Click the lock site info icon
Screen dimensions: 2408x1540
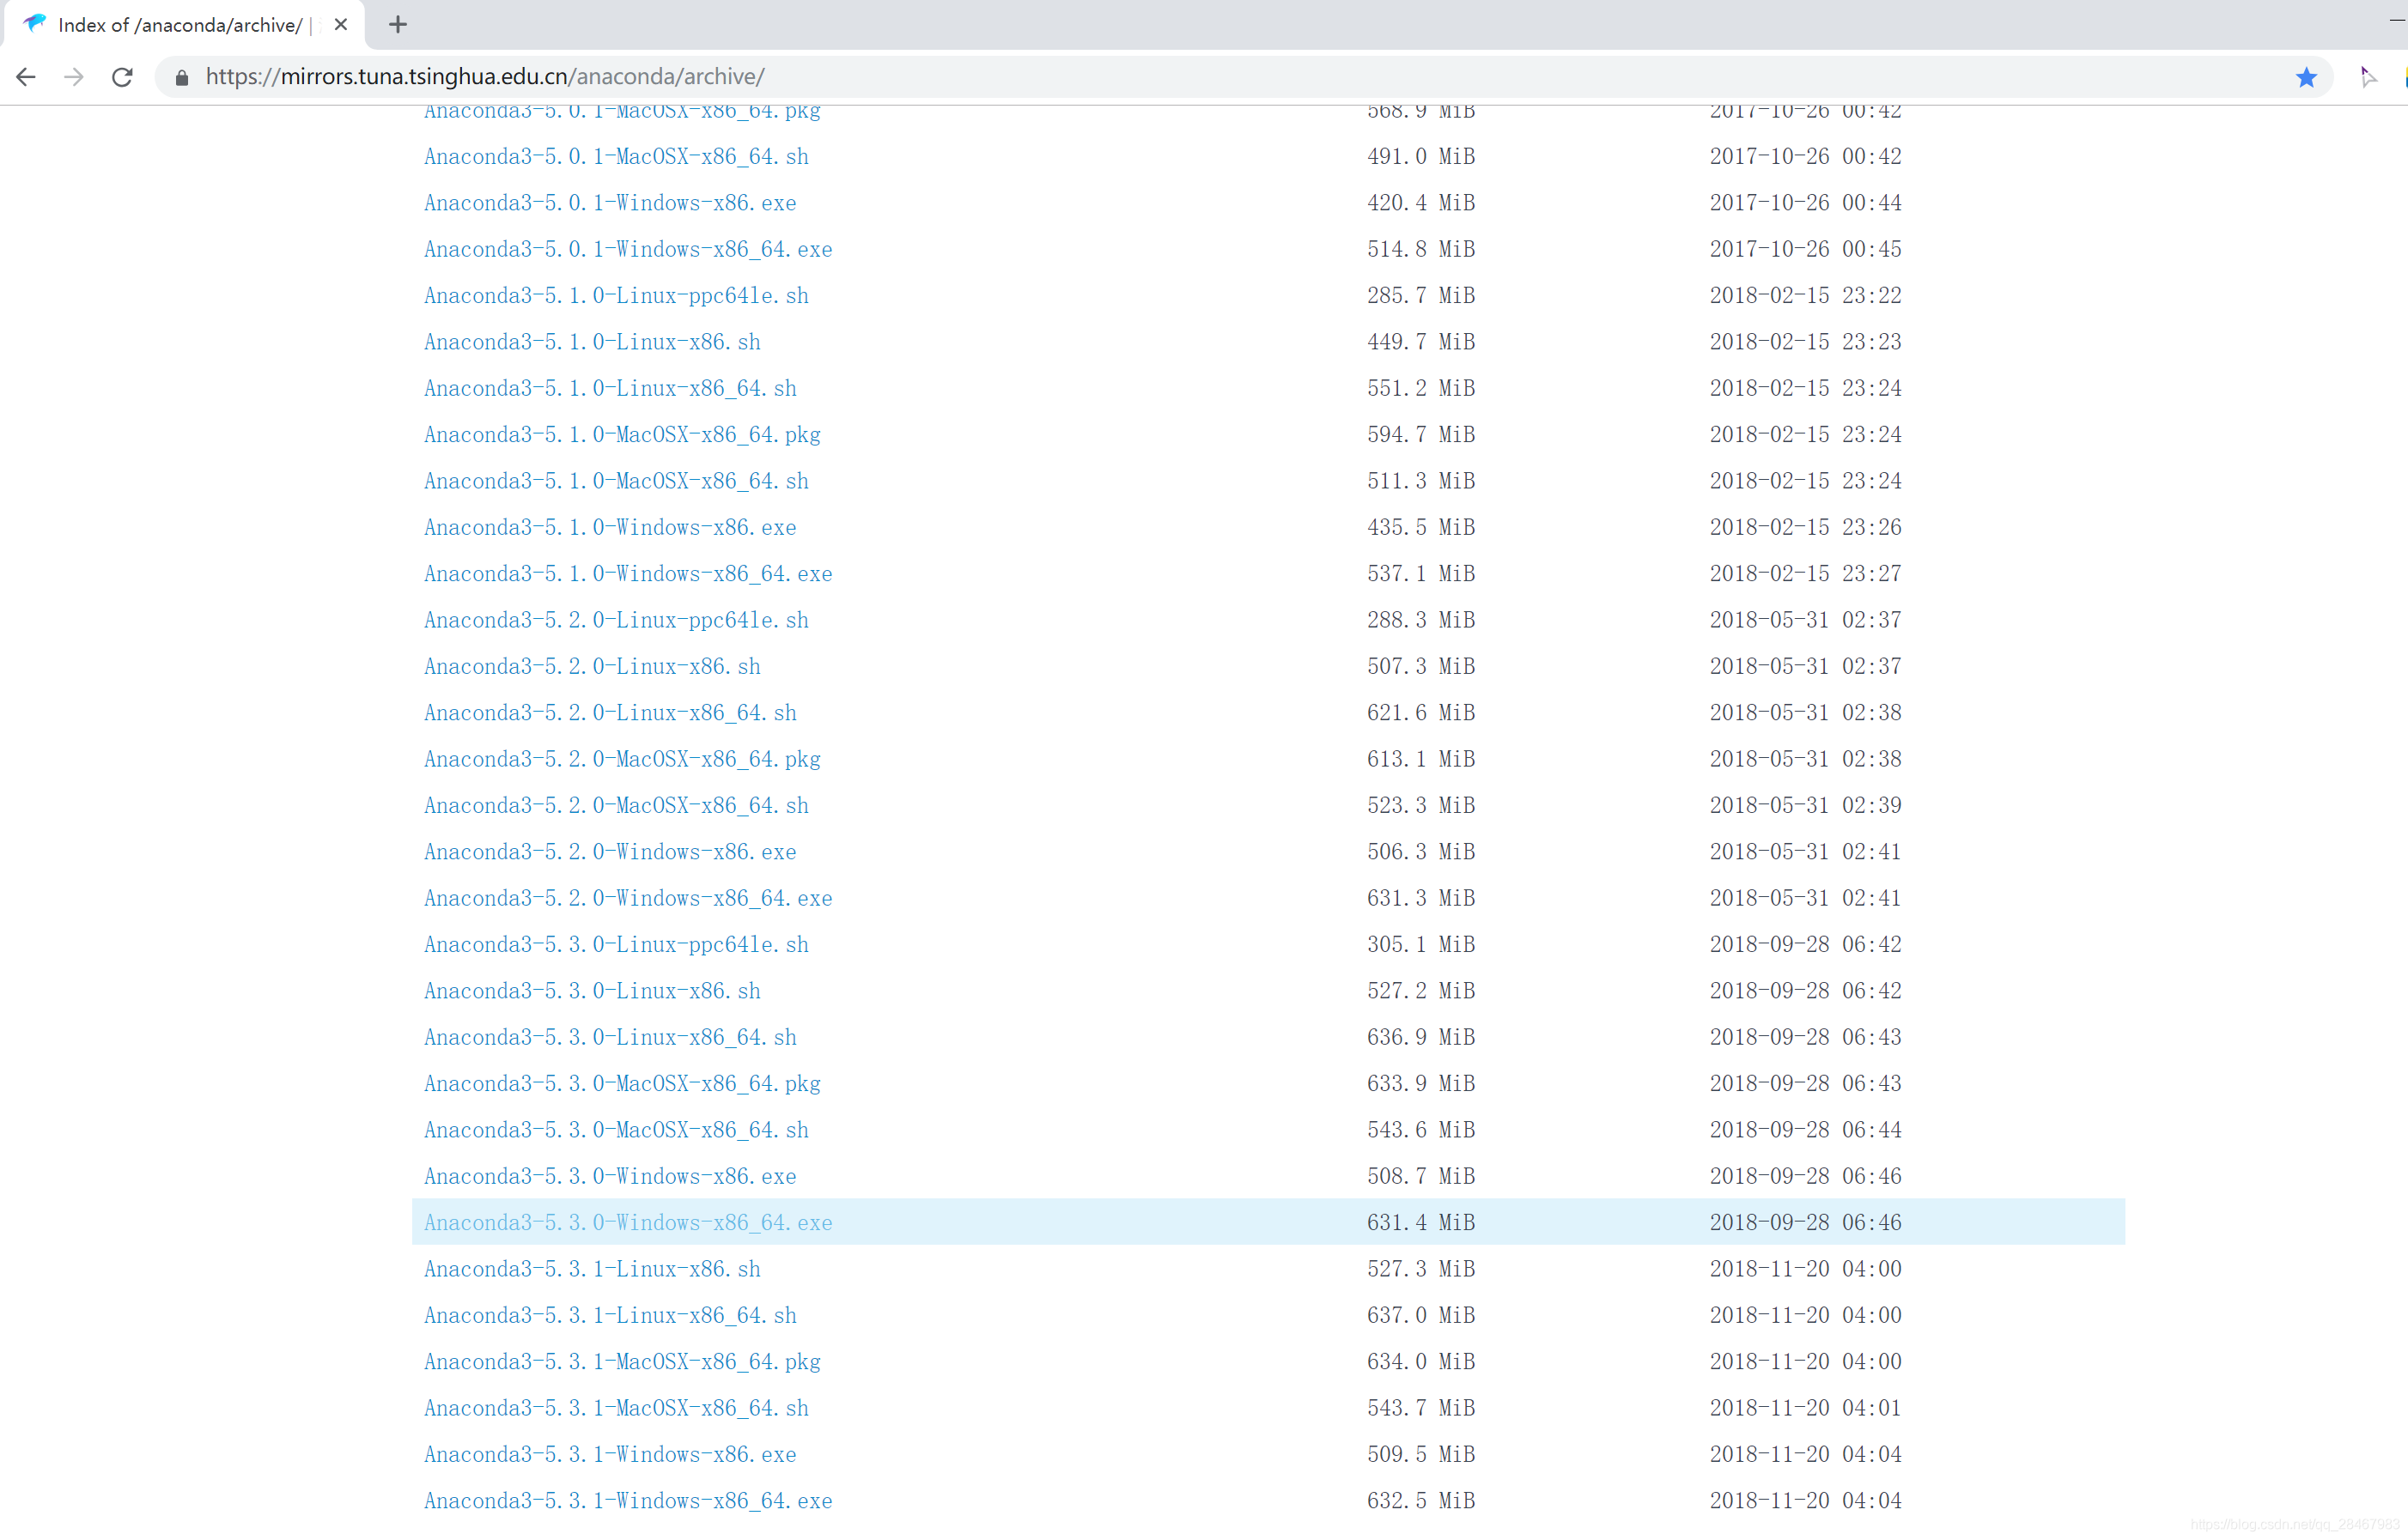tap(181, 77)
